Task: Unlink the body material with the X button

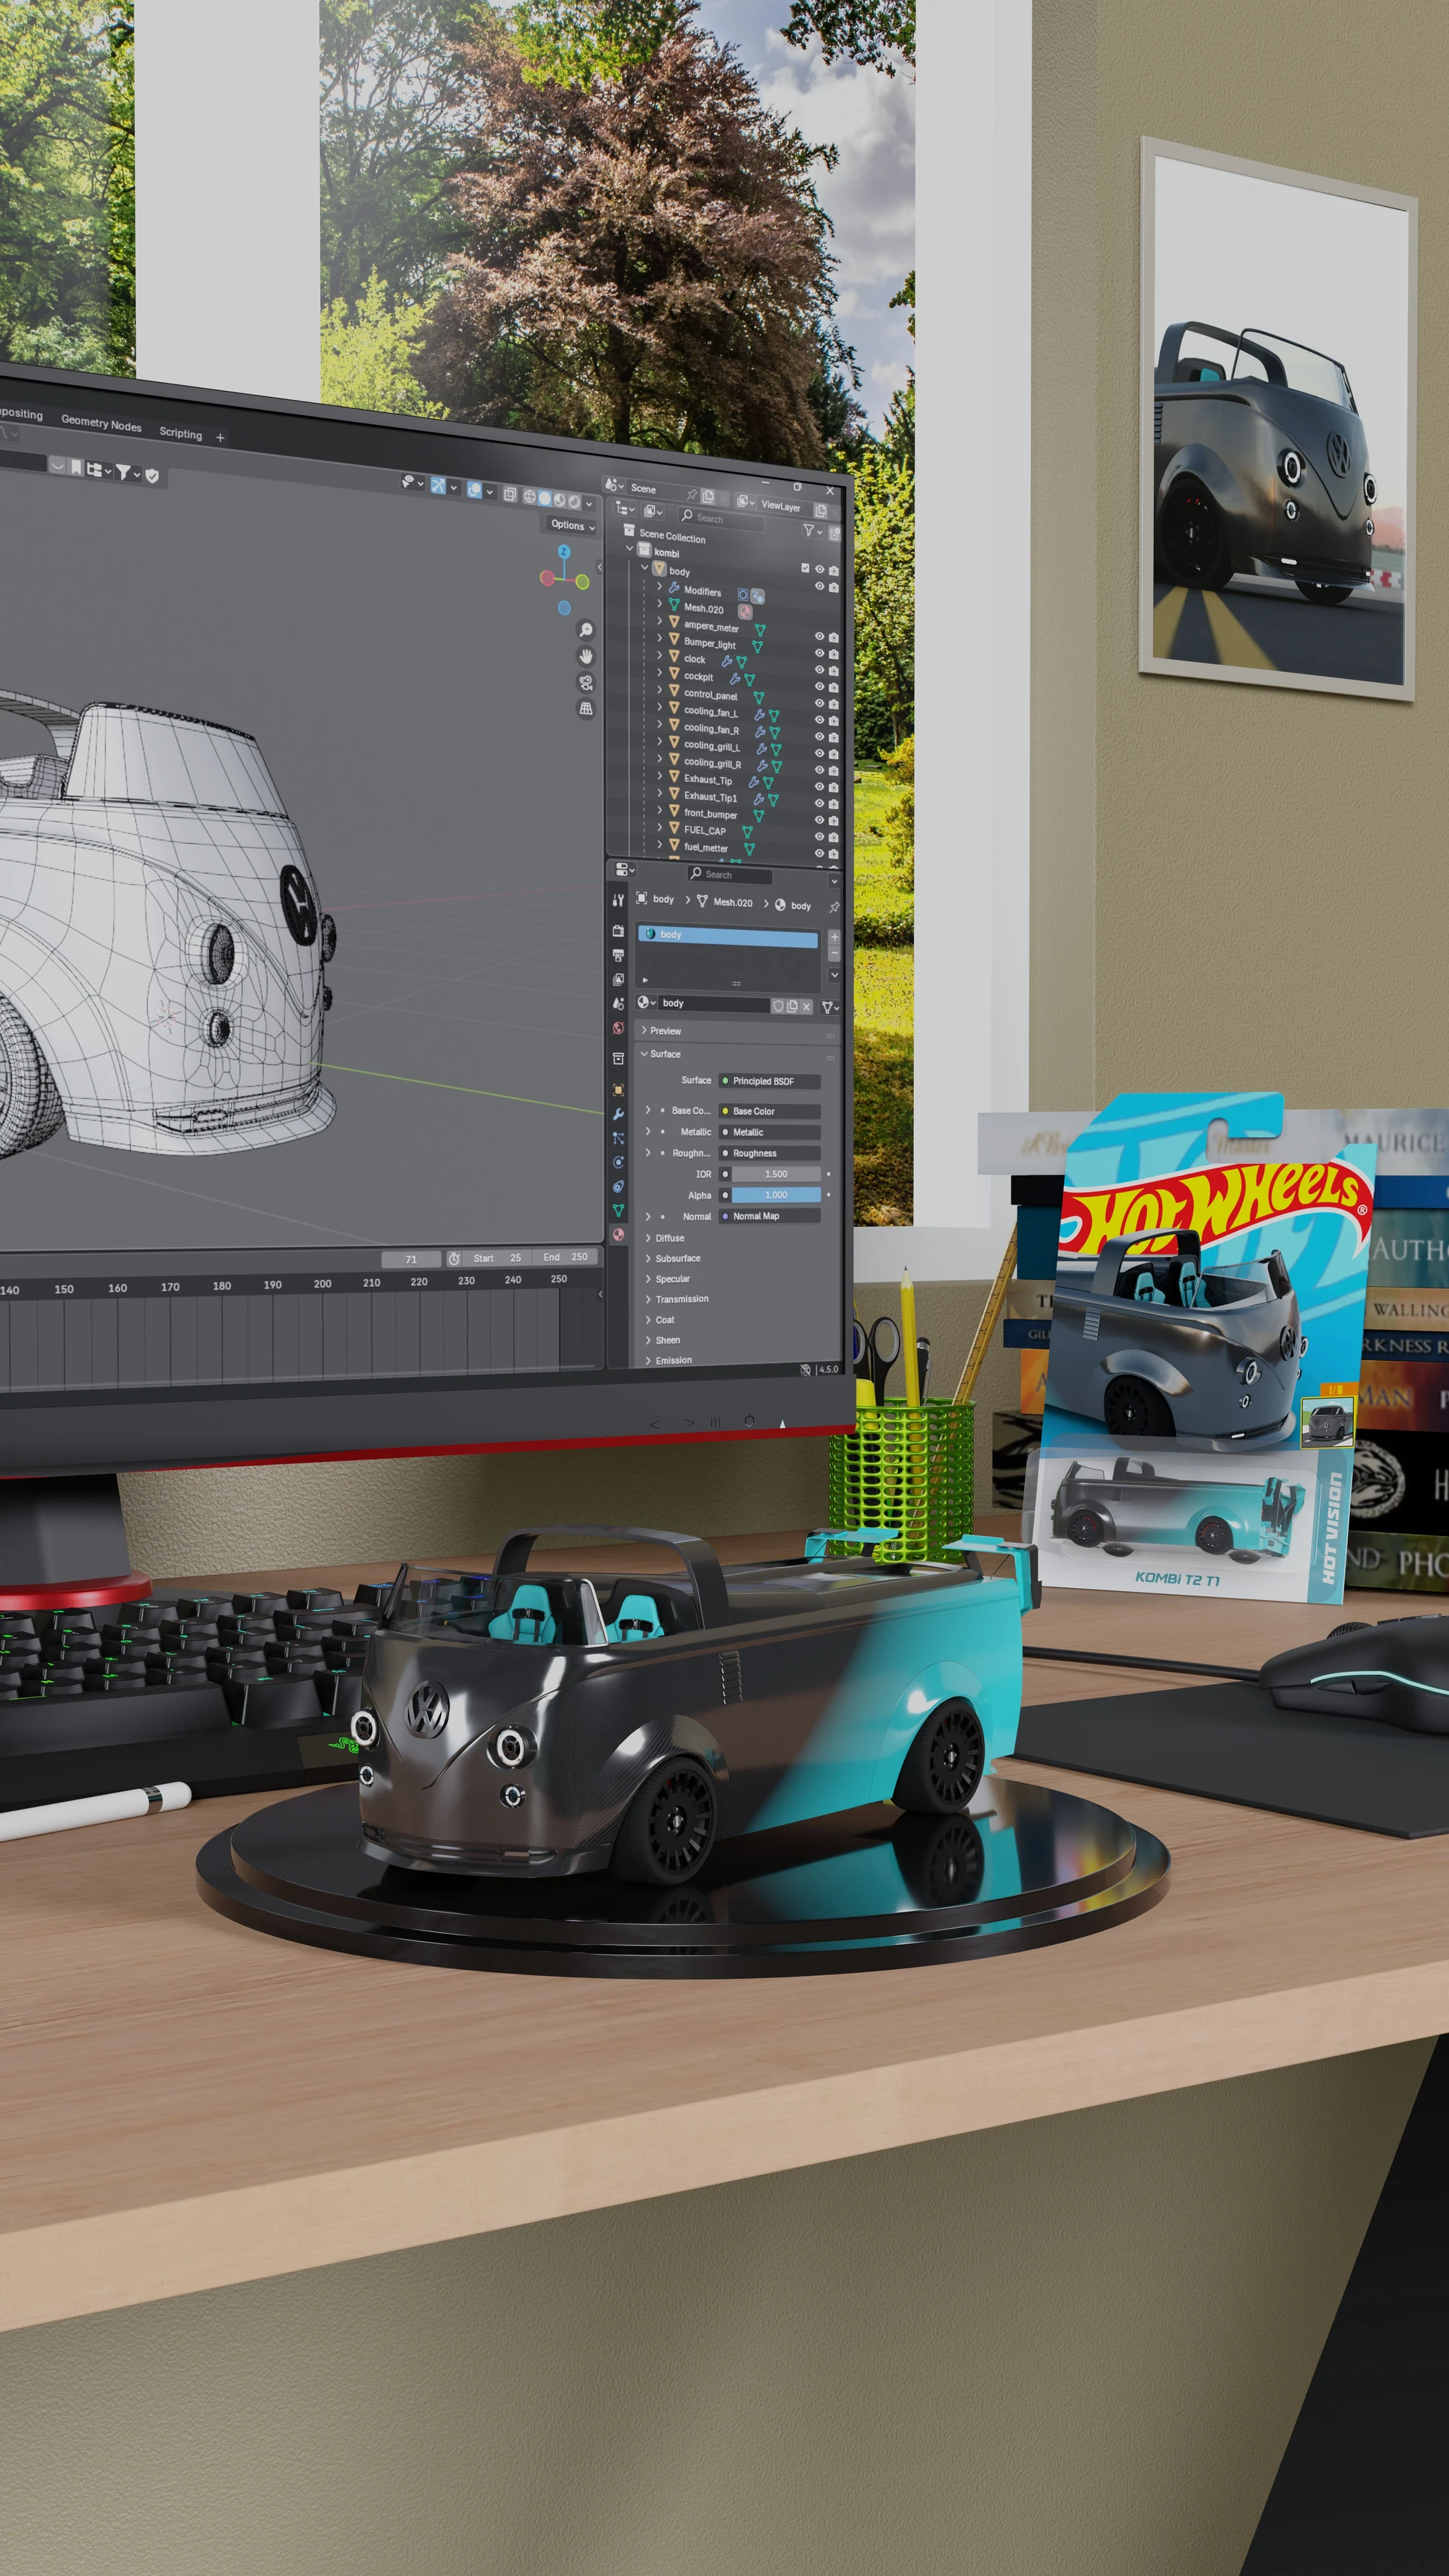Action: [806, 1007]
